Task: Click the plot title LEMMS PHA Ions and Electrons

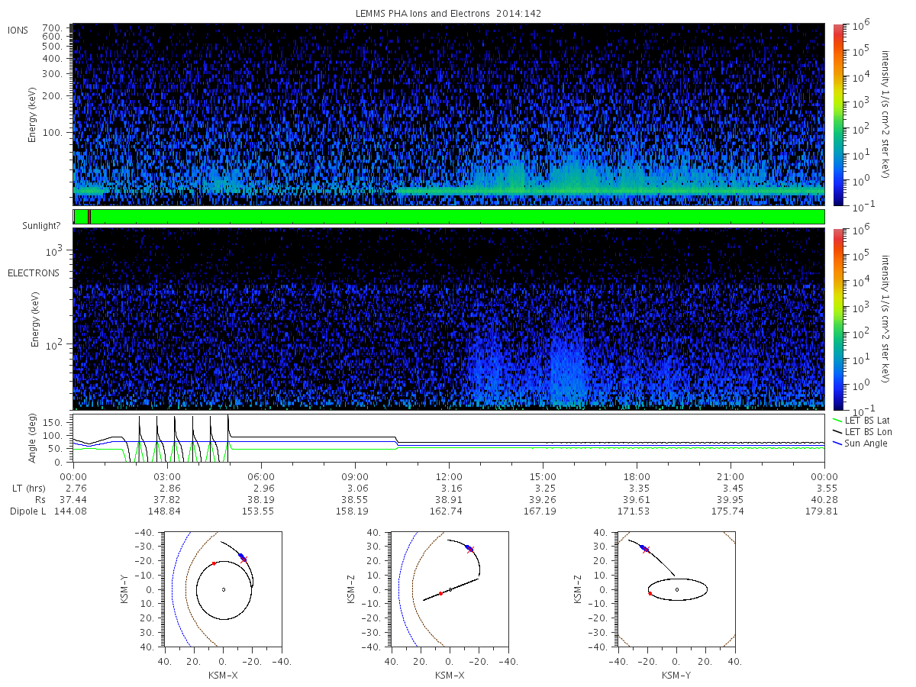Action: pos(449,14)
